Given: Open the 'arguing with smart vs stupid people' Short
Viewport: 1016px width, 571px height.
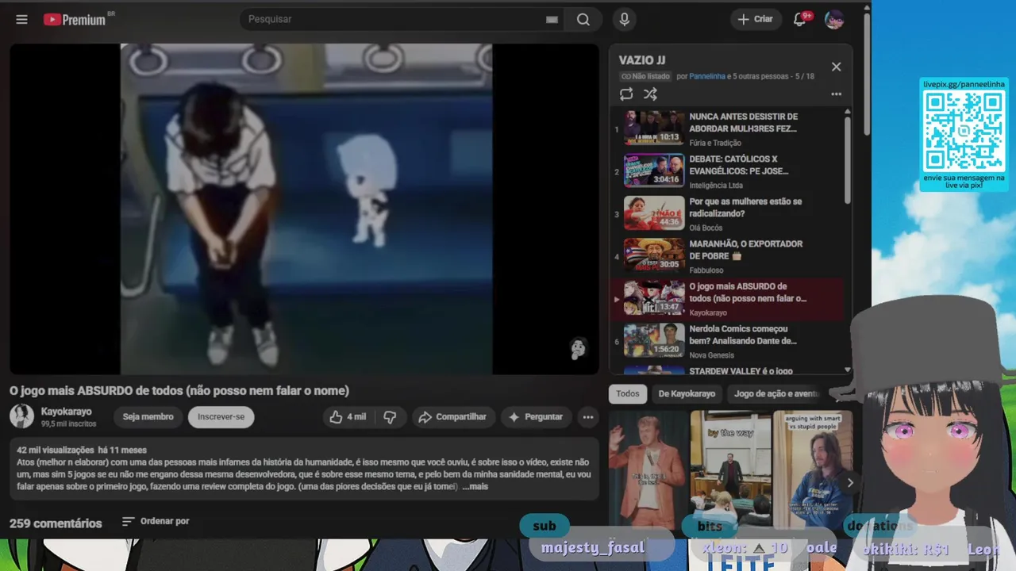Looking at the screenshot, I should [813, 470].
